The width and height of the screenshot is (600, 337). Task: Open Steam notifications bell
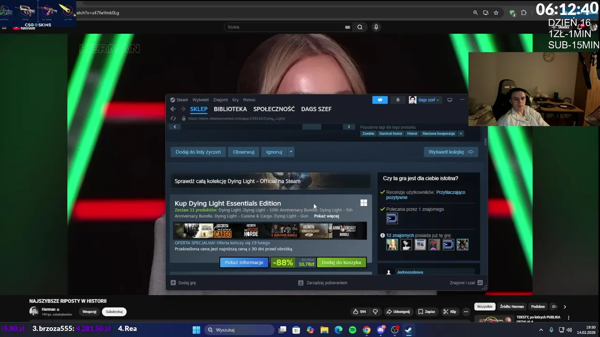[398, 100]
